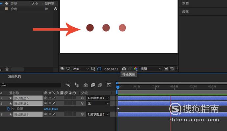The height and width of the screenshot is (131, 227).
Task: Click the work area bar above ruler
Action: coord(171,83)
